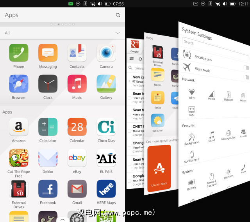
Task: Open Mouse & Touchpad settings
Action: 212,180
